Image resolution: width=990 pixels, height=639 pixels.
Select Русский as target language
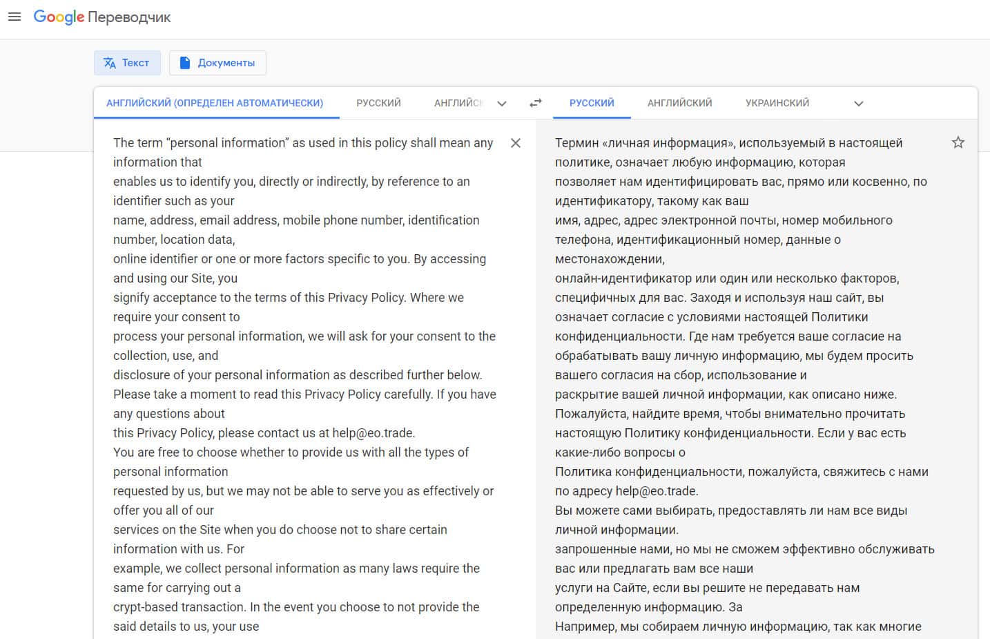pyautogui.click(x=592, y=103)
